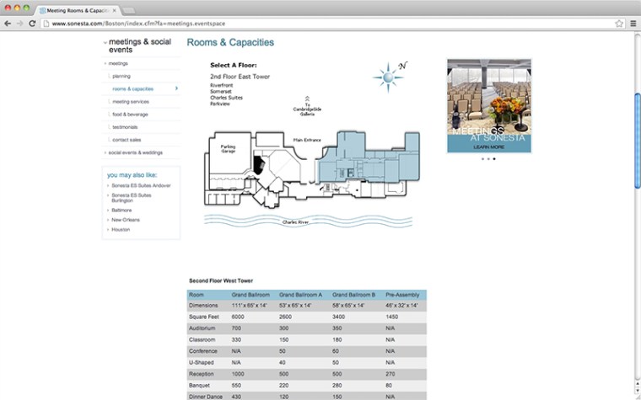Choose the Riverfront room
Image resolution: width=641 pixels, height=400 pixels.
click(222, 86)
